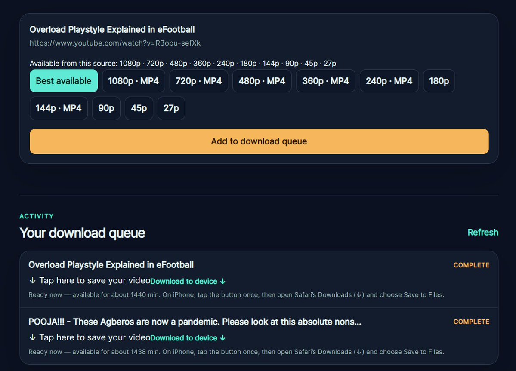
Task: Click the 'available for about 1440 min' note
Action: click(x=236, y=295)
